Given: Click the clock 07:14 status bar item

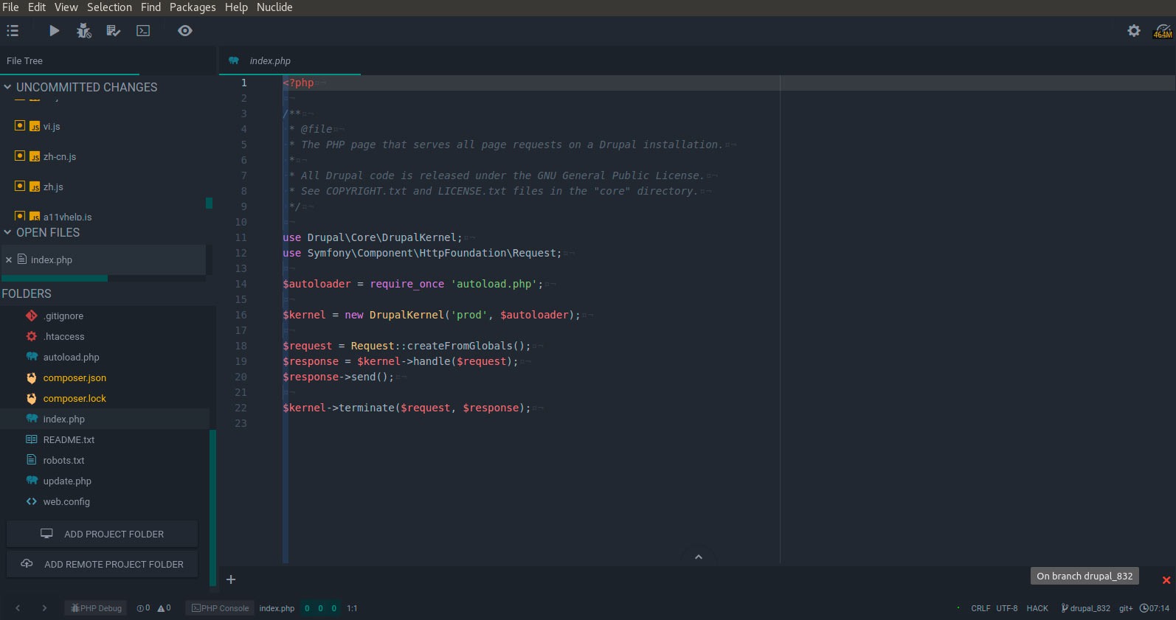Looking at the screenshot, I should (x=1155, y=608).
